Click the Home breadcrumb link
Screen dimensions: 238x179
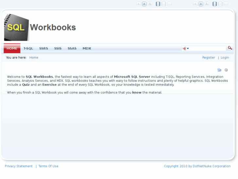pos(34,57)
